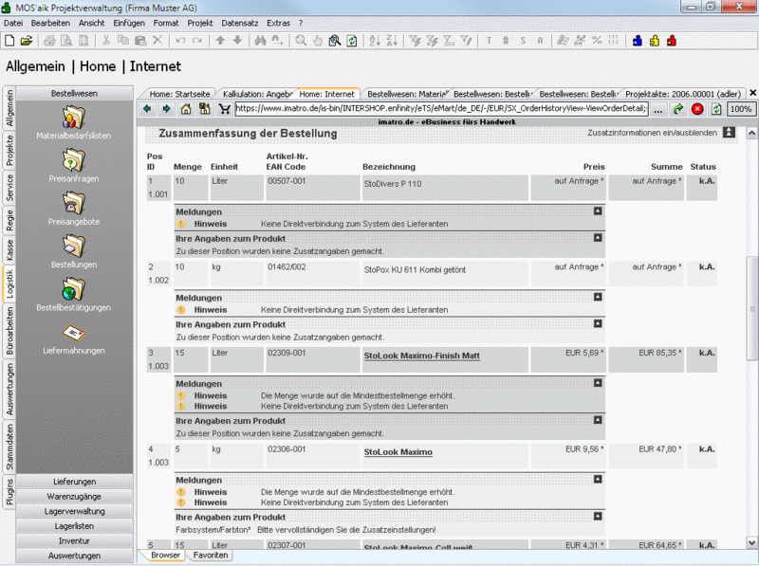The width and height of the screenshot is (759, 566).
Task: Click the page's vertical scrollbar thumb
Action: tap(751, 308)
